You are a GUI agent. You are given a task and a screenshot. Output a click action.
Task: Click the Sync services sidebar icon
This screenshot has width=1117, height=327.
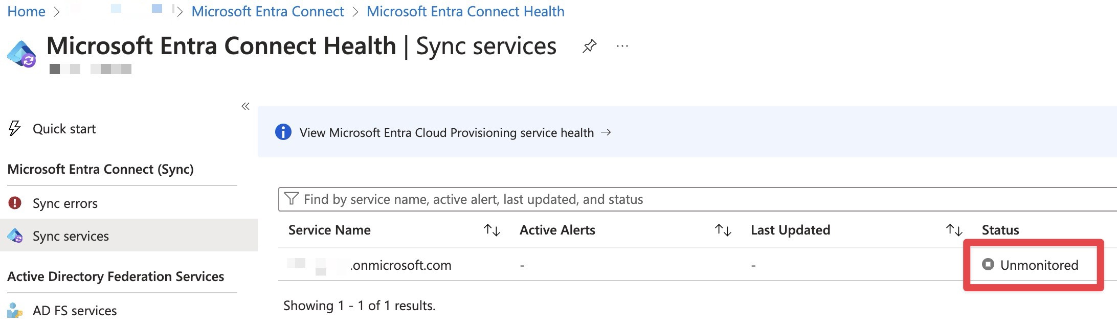pos(15,236)
